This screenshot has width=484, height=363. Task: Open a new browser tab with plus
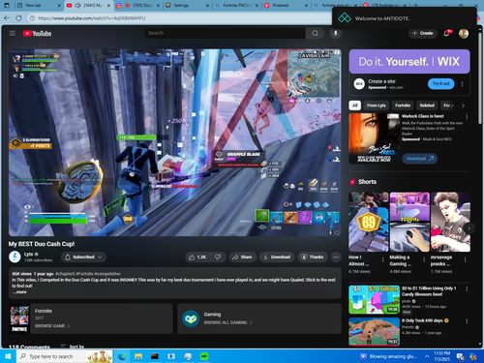tap(416, 6)
